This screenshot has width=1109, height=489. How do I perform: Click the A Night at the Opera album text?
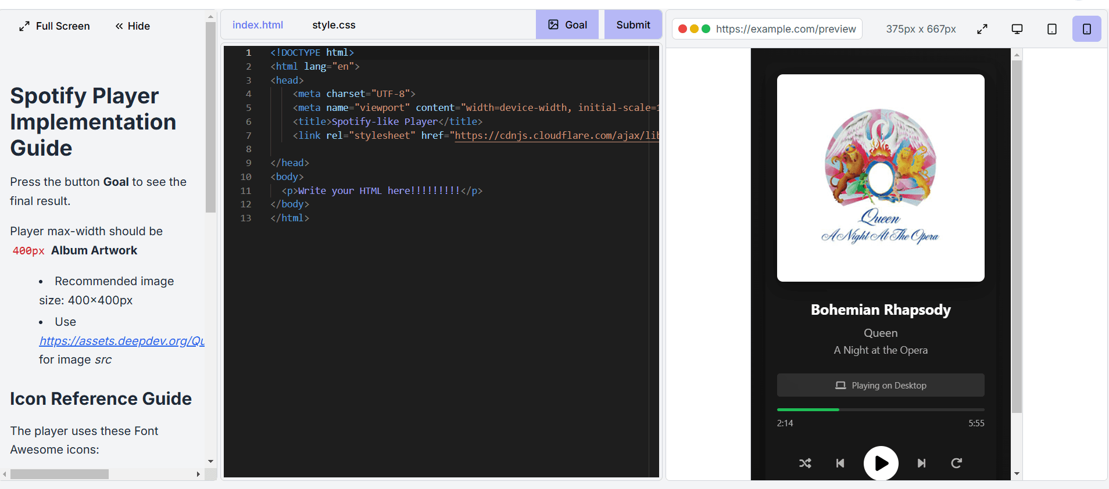[881, 350]
